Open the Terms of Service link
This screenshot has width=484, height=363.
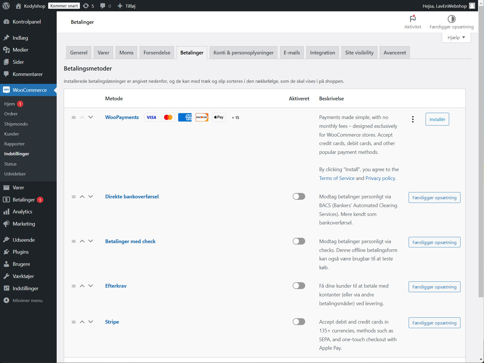tap(337, 178)
